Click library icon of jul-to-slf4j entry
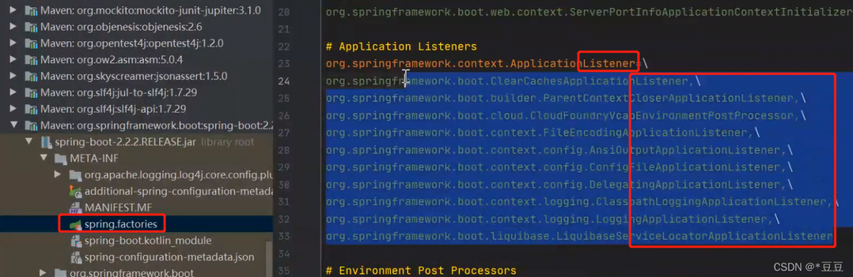The width and height of the screenshot is (853, 277). pyautogui.click(x=30, y=93)
